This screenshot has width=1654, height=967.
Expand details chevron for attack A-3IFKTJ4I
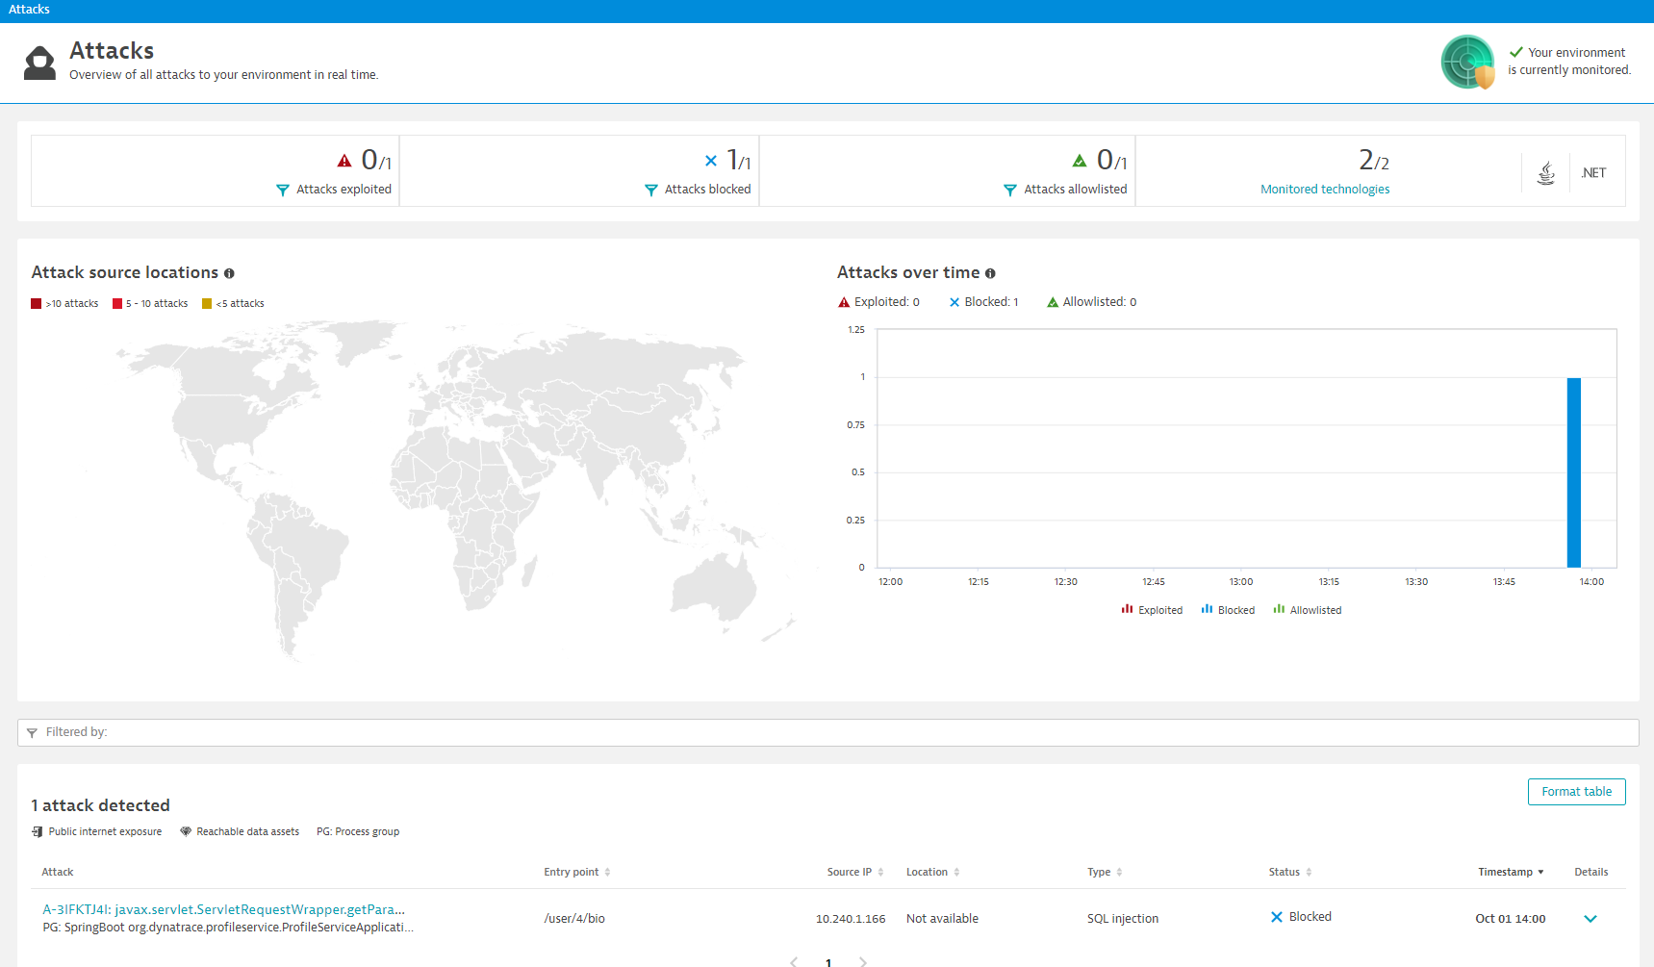[1590, 919]
